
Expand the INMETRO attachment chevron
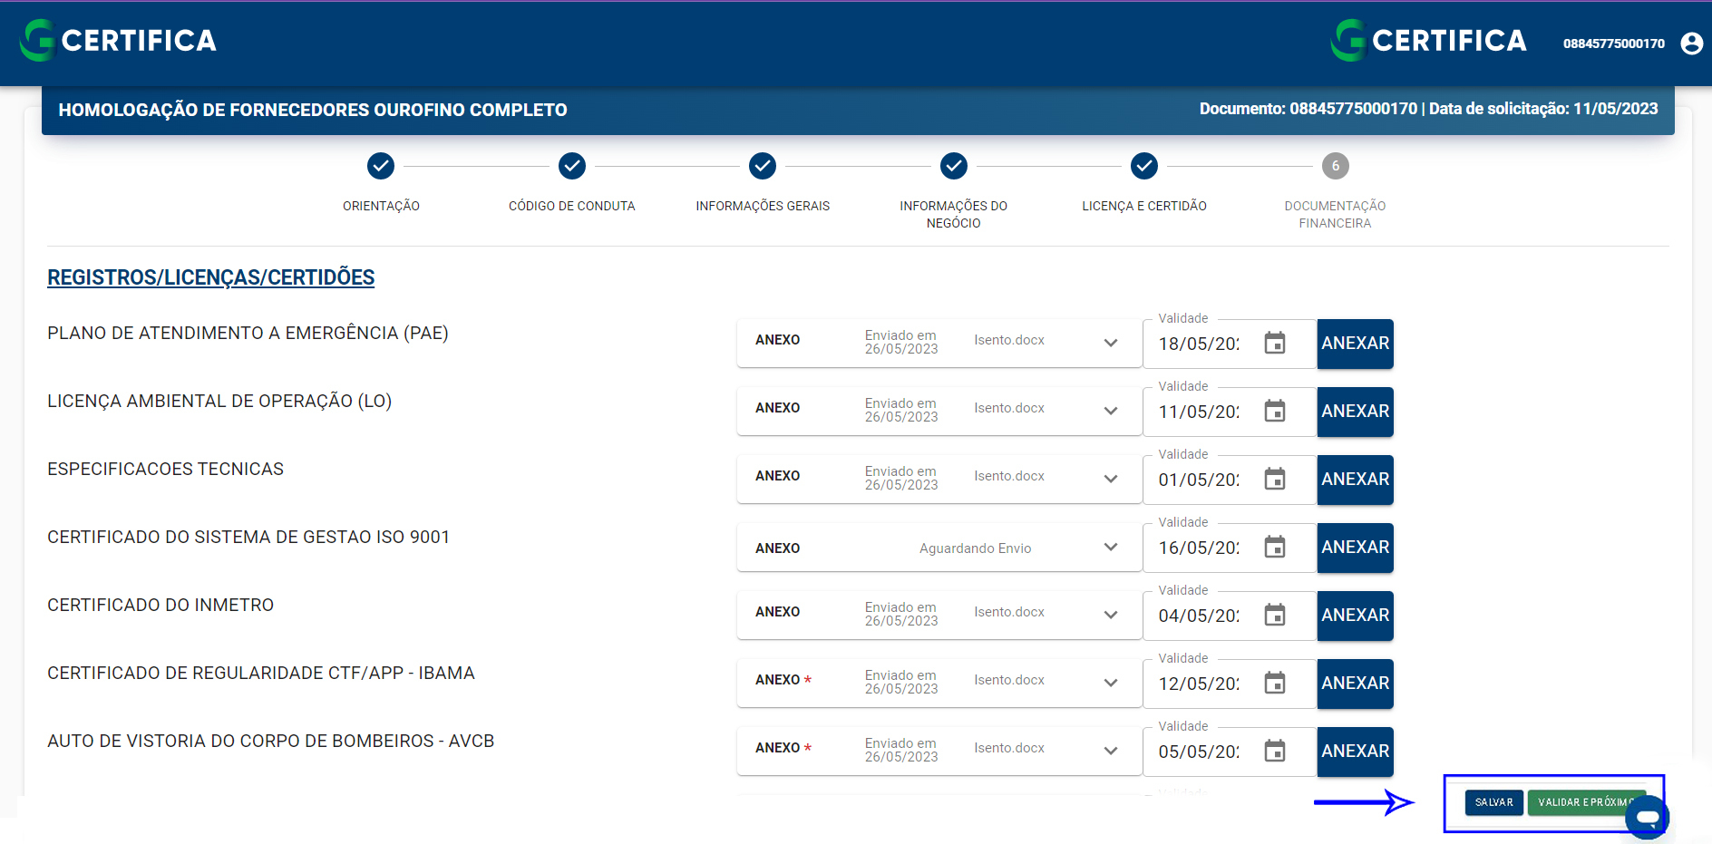(x=1110, y=616)
